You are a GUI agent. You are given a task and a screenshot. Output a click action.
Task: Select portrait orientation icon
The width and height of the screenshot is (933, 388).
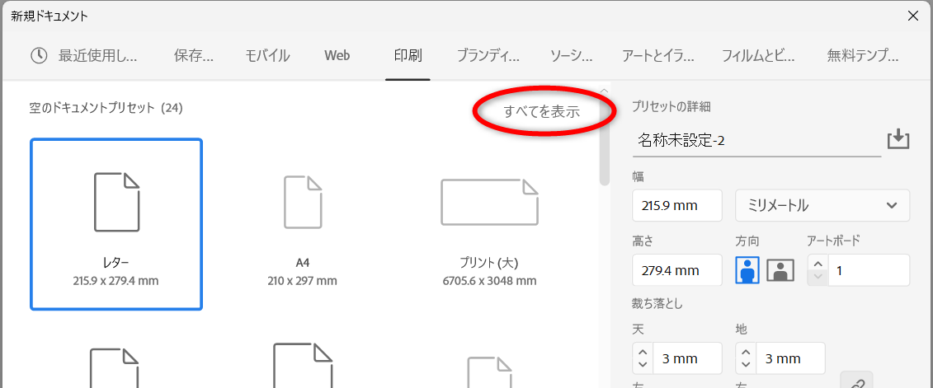coord(748,269)
